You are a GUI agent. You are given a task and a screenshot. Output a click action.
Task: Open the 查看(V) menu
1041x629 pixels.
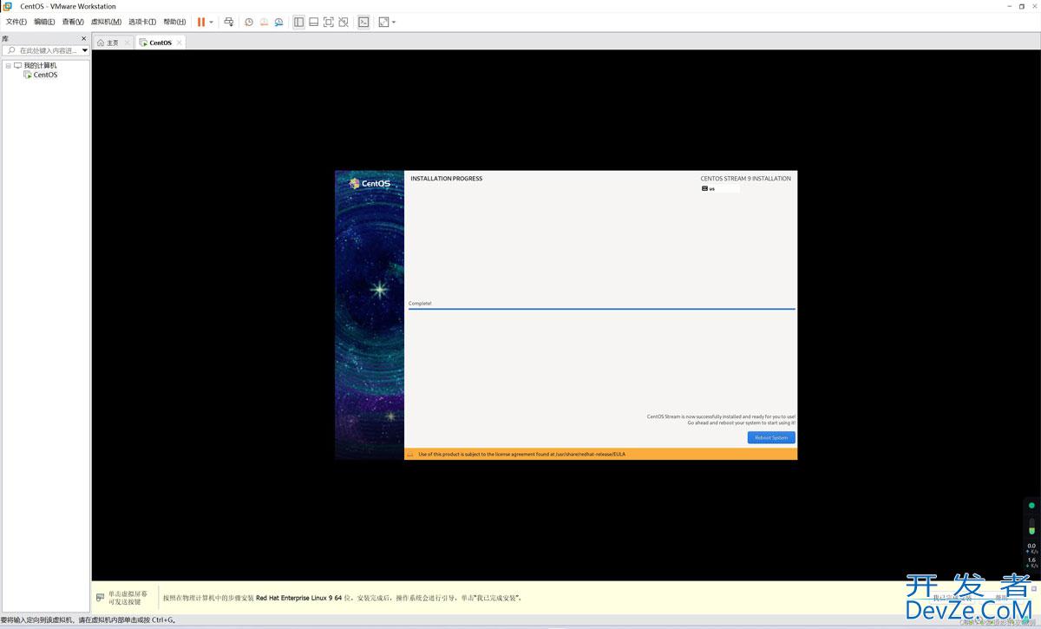point(73,22)
